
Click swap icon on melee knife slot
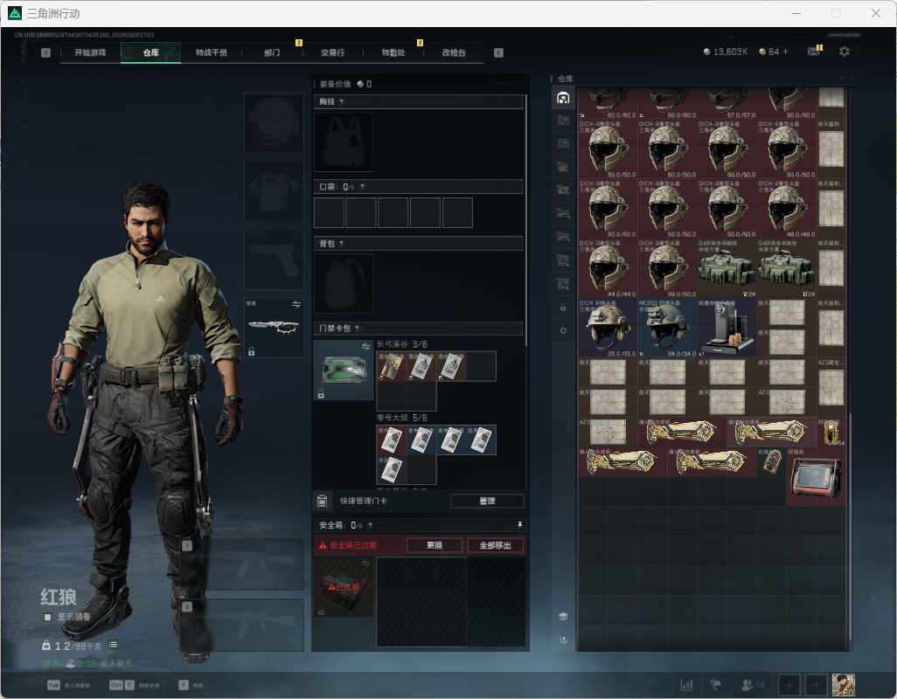click(x=296, y=304)
